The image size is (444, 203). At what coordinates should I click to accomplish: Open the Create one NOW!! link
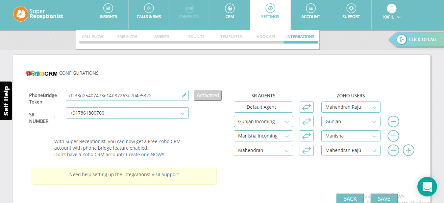pyautogui.click(x=145, y=155)
